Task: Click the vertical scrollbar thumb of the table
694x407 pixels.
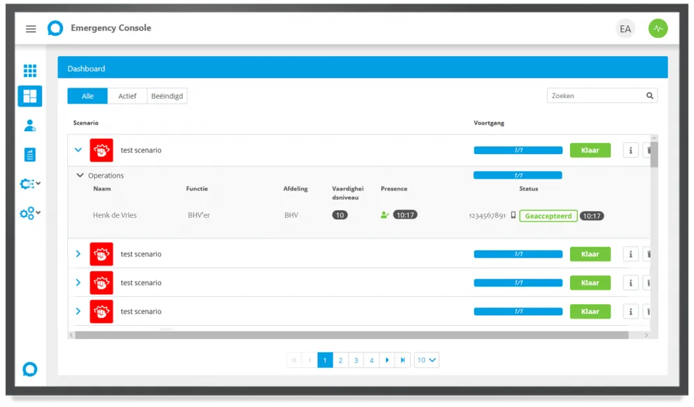Action: tap(654, 155)
